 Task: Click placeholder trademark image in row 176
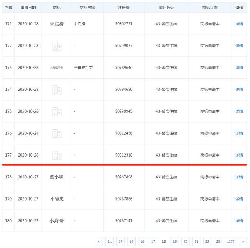[57, 134]
